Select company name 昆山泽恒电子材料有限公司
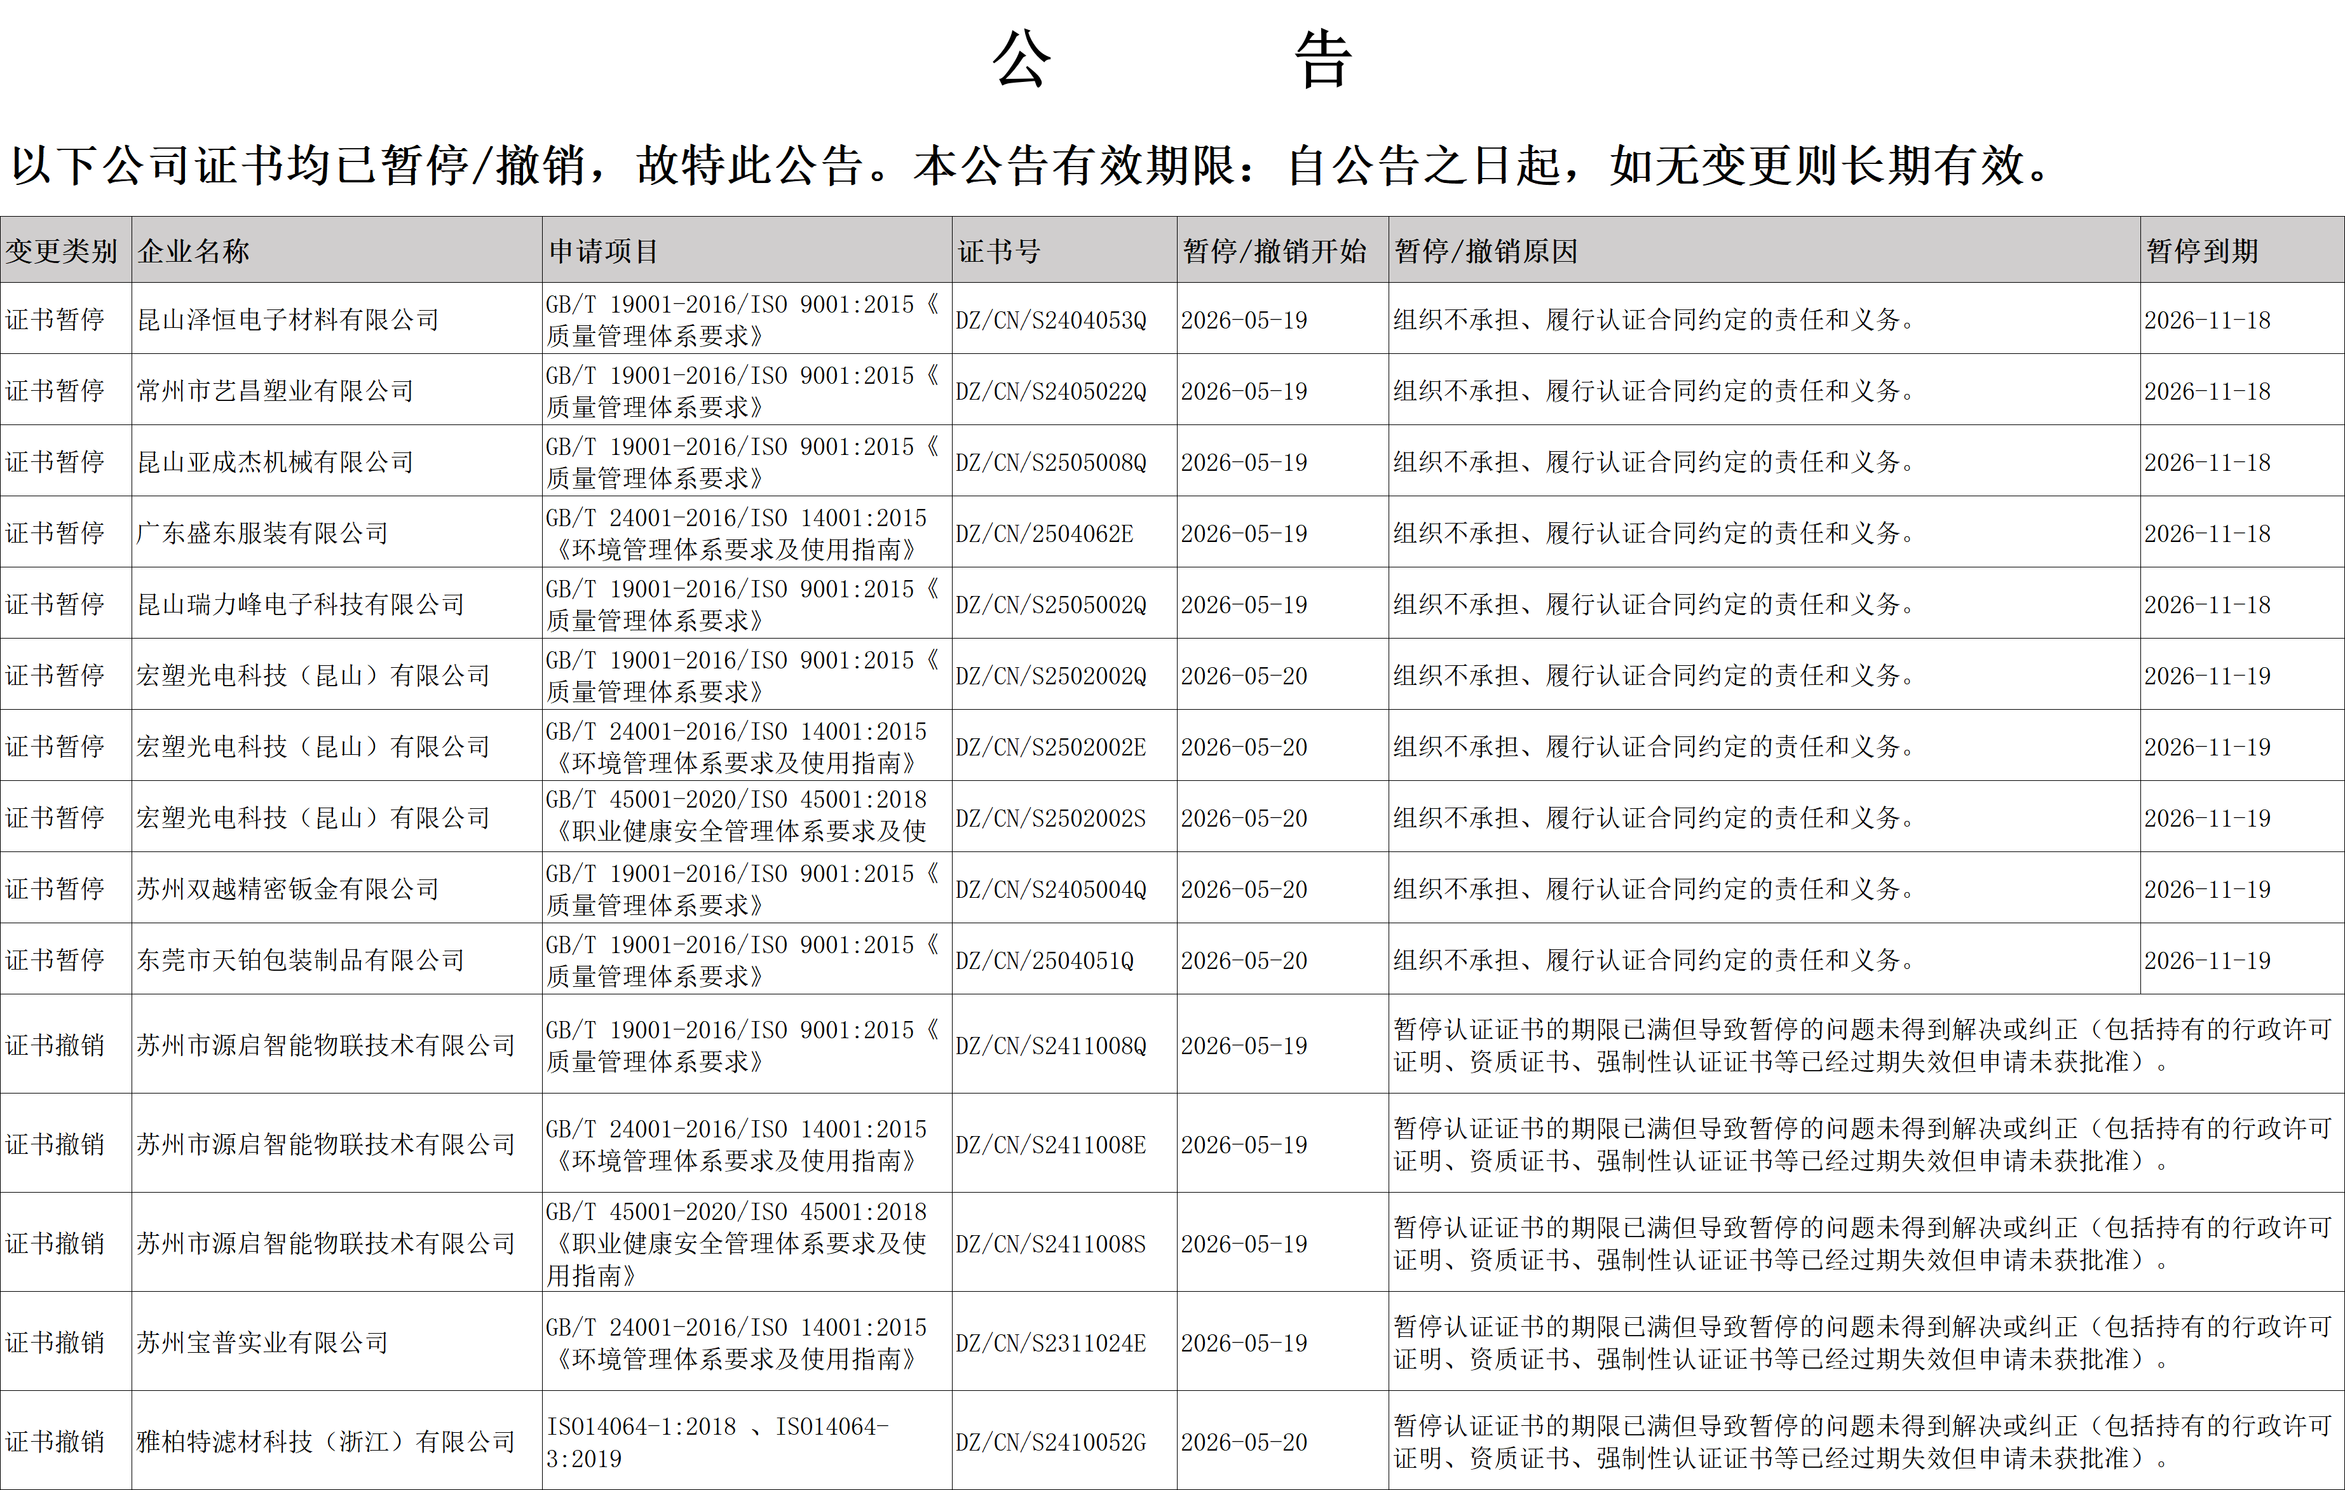2345x1490 pixels. (x=289, y=320)
